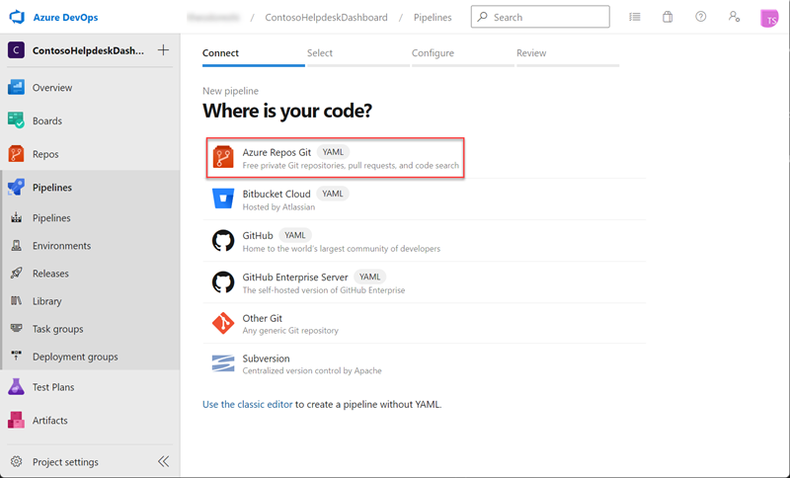Click the Azure DevOps logo icon

[17, 17]
